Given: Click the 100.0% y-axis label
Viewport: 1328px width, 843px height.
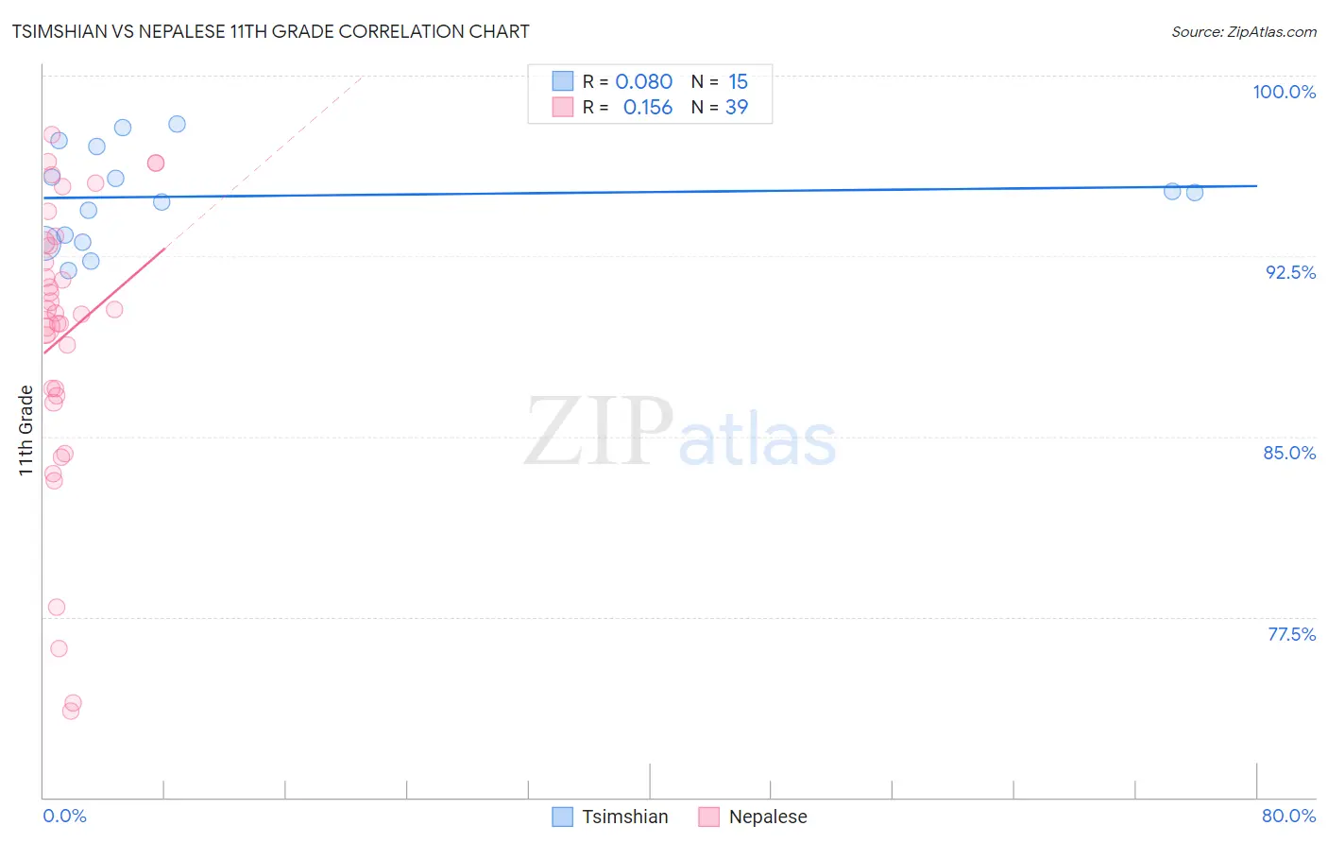Looking at the screenshot, I should 1284,92.
